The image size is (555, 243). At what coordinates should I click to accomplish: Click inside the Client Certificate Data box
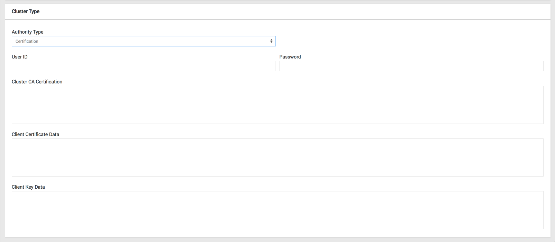pos(277,157)
